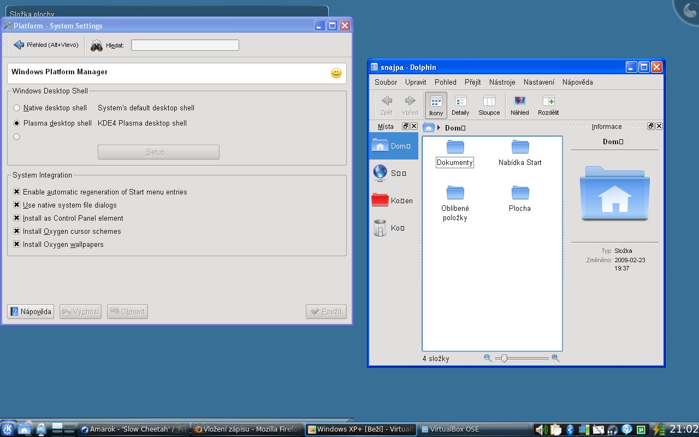Close the Místa panel
The image size is (699, 437).
pyautogui.click(x=414, y=126)
